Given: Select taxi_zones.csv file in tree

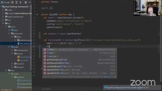Looking at the screenshot, I should (x=25, y=43).
